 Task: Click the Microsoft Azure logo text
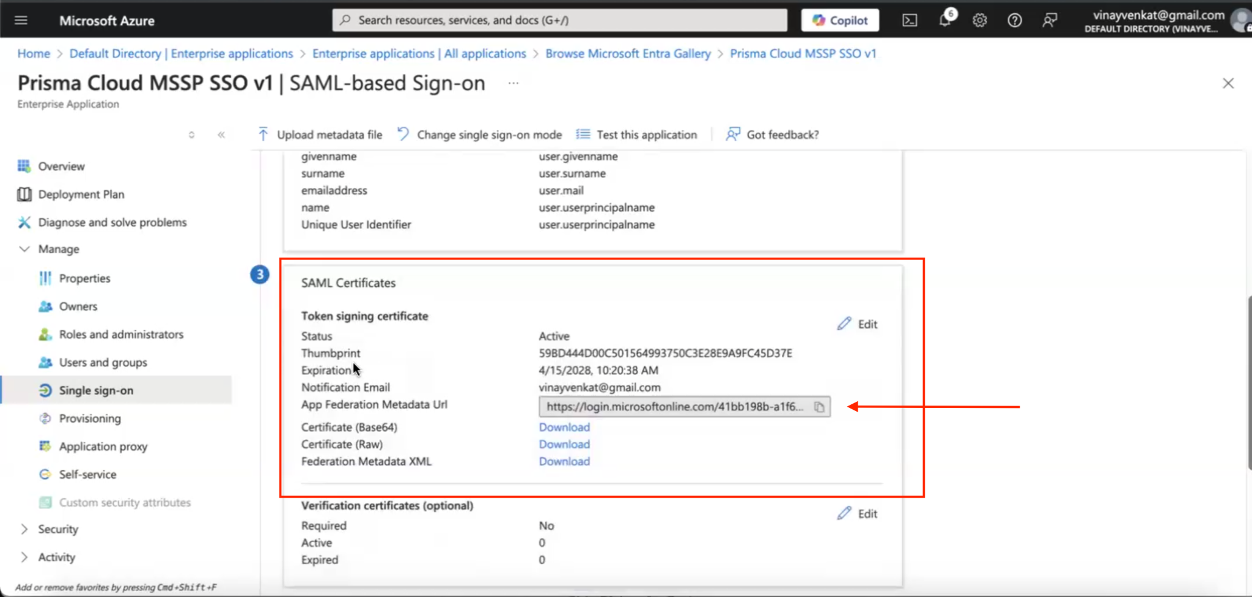[x=107, y=20]
